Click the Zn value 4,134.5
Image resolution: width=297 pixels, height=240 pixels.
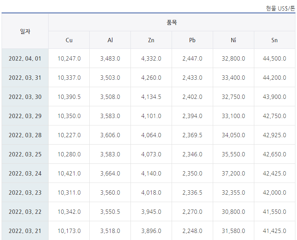[151, 97]
